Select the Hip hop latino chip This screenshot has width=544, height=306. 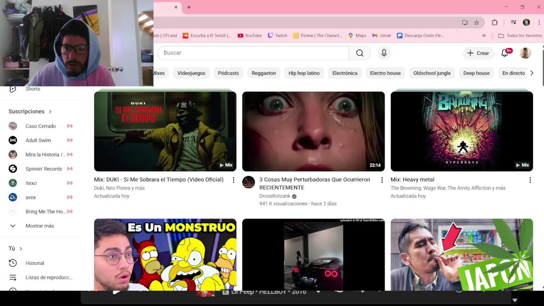pyautogui.click(x=304, y=73)
